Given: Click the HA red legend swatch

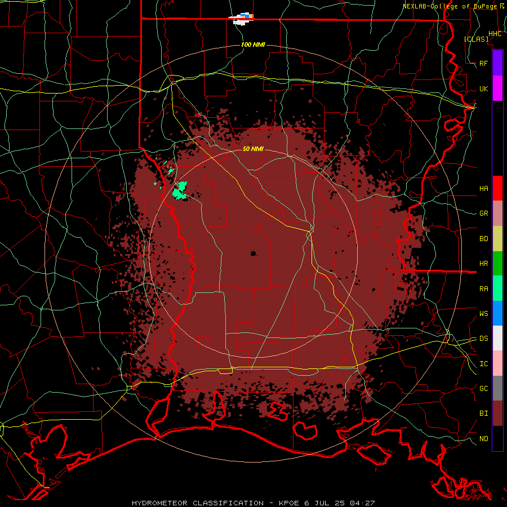Looking at the screenshot, I should 497,188.
